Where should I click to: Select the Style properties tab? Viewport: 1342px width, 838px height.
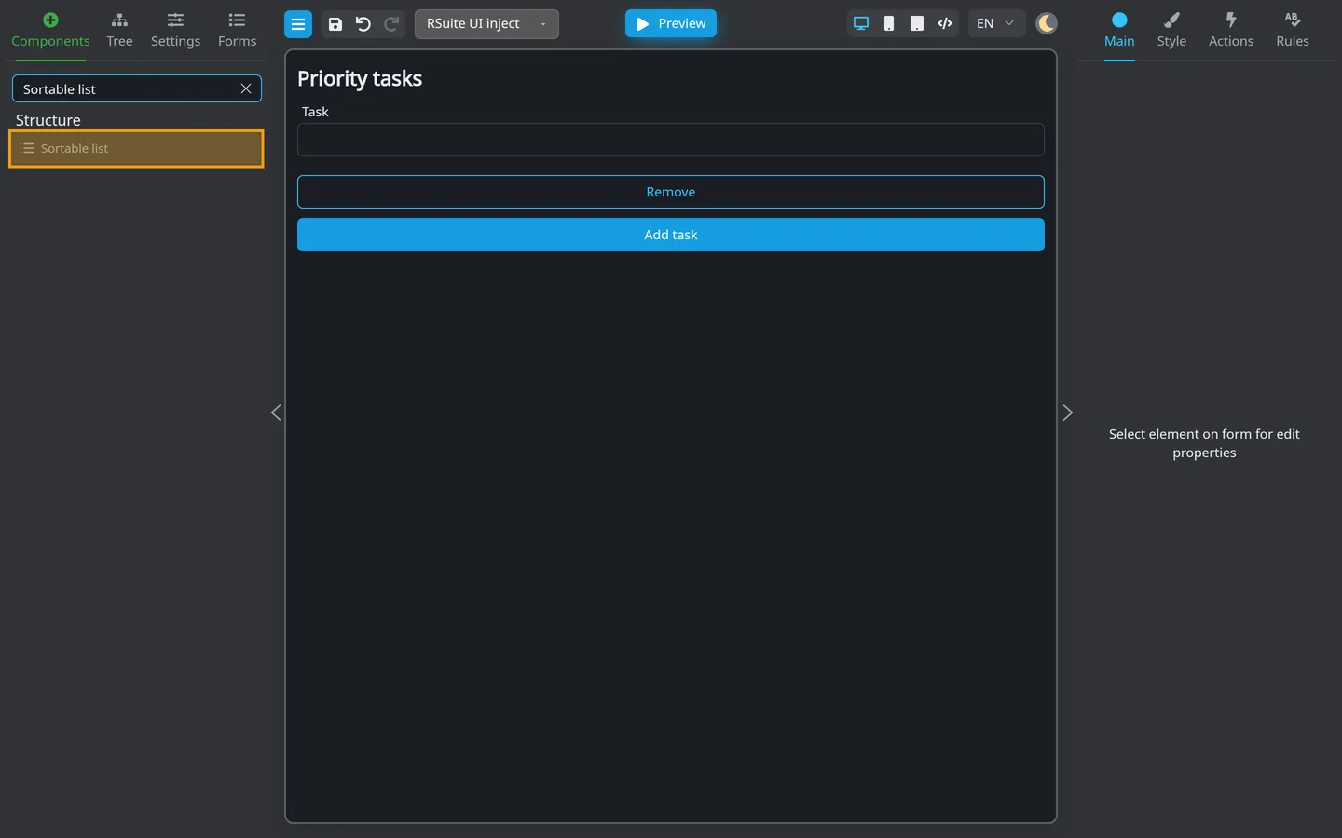click(1171, 31)
